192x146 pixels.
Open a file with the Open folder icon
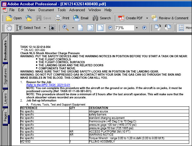(x=9, y=18)
